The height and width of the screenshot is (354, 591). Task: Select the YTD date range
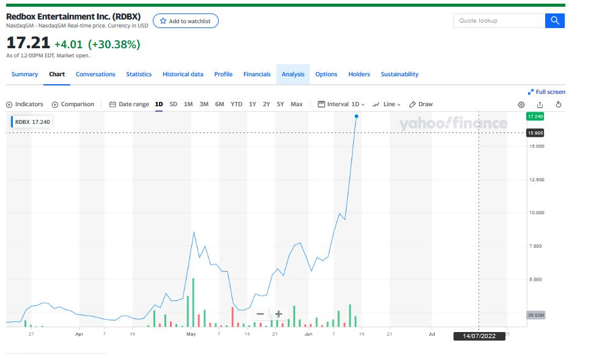pyautogui.click(x=237, y=104)
